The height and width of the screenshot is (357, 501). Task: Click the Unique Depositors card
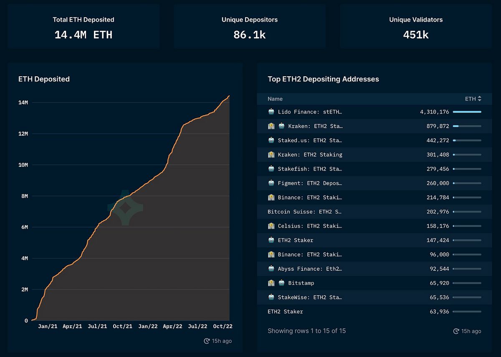(x=250, y=27)
